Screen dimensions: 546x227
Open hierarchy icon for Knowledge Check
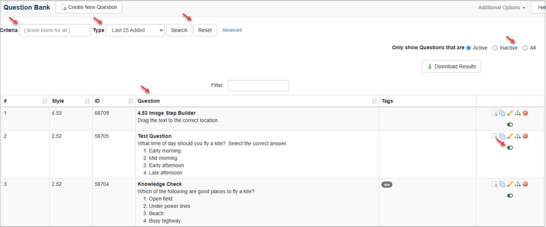click(518, 184)
